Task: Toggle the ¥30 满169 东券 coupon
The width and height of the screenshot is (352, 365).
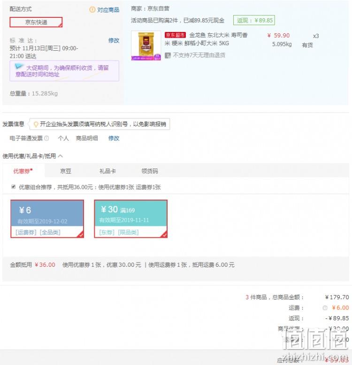Action: tap(130, 219)
